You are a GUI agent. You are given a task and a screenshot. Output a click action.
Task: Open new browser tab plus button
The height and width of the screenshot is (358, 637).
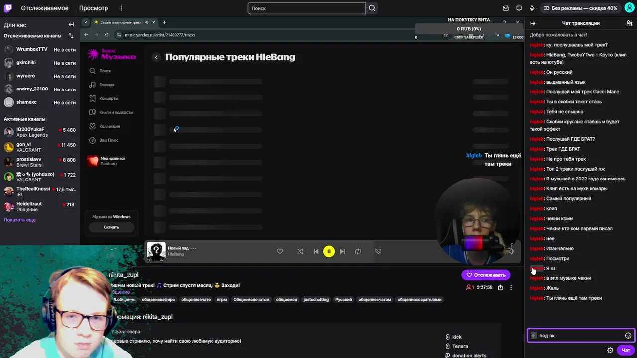click(164, 22)
